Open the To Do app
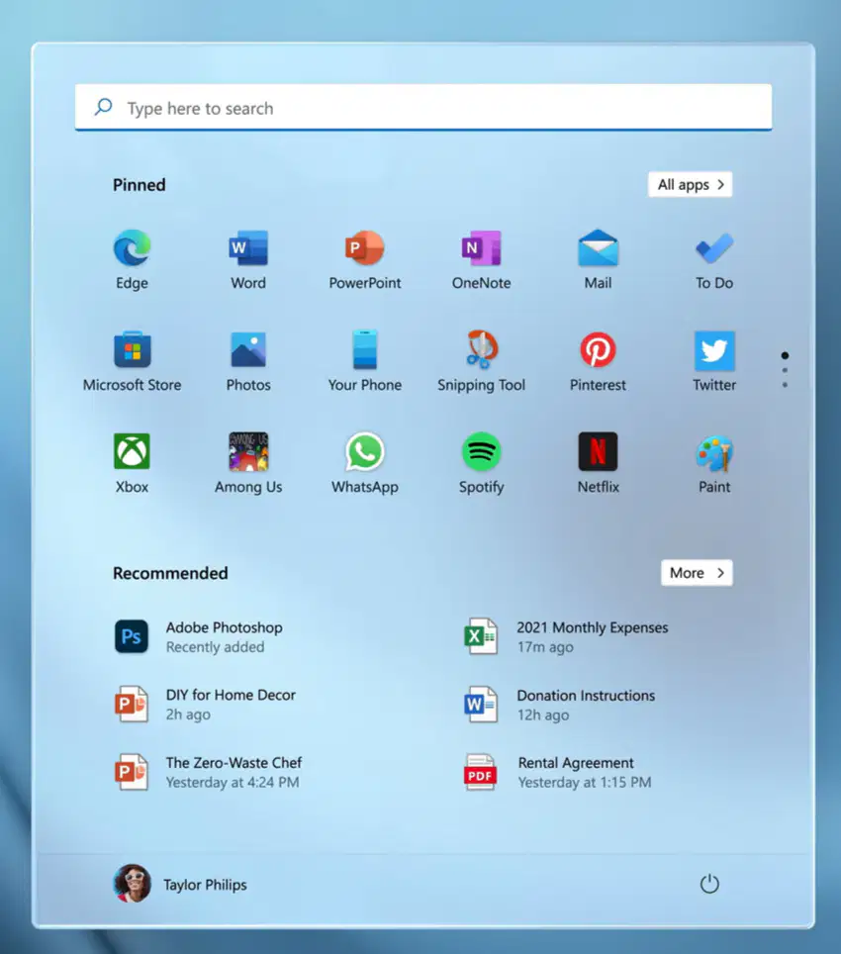 click(x=714, y=260)
